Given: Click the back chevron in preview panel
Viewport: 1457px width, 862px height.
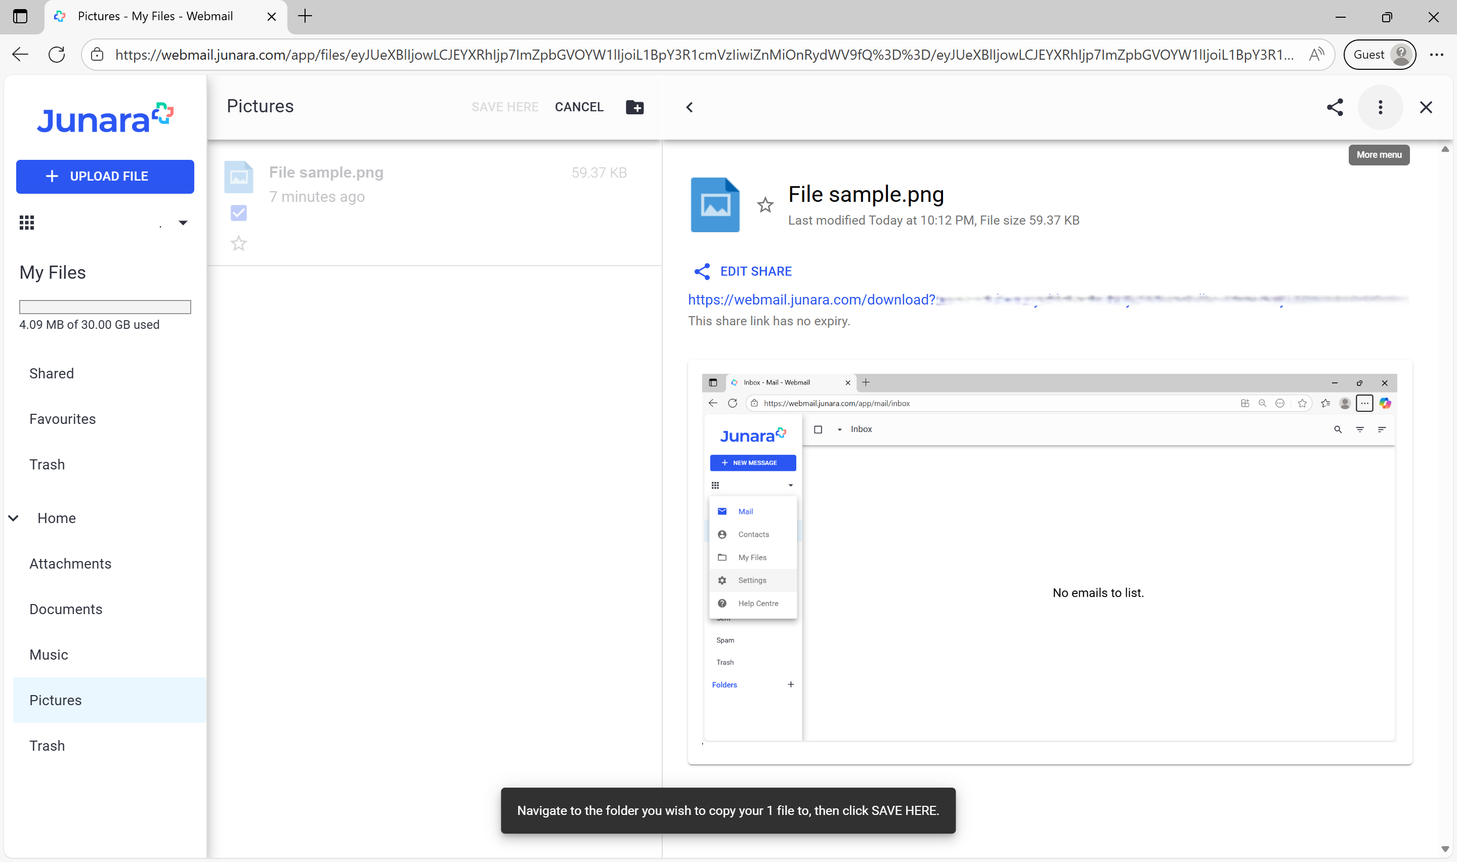Looking at the screenshot, I should pos(690,107).
